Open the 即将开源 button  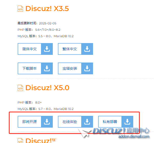click(x=29, y=122)
